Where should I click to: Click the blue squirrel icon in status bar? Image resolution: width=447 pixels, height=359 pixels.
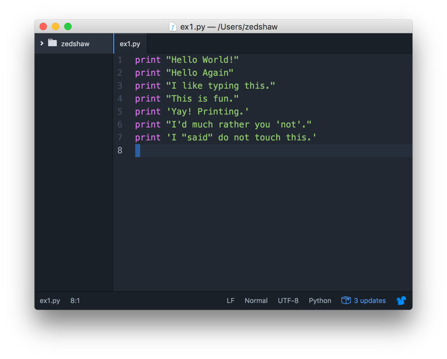click(401, 300)
